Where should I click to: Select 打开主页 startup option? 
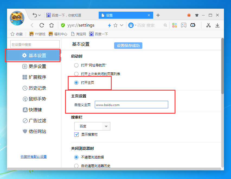coord(76,82)
